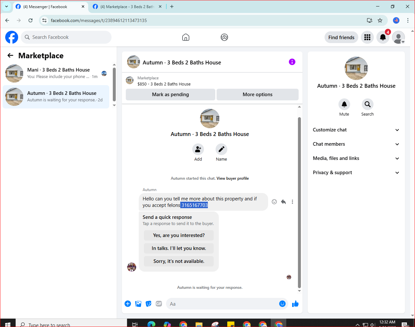Choose a GIF
Viewport: 415px width, 327px height.
[159, 304]
